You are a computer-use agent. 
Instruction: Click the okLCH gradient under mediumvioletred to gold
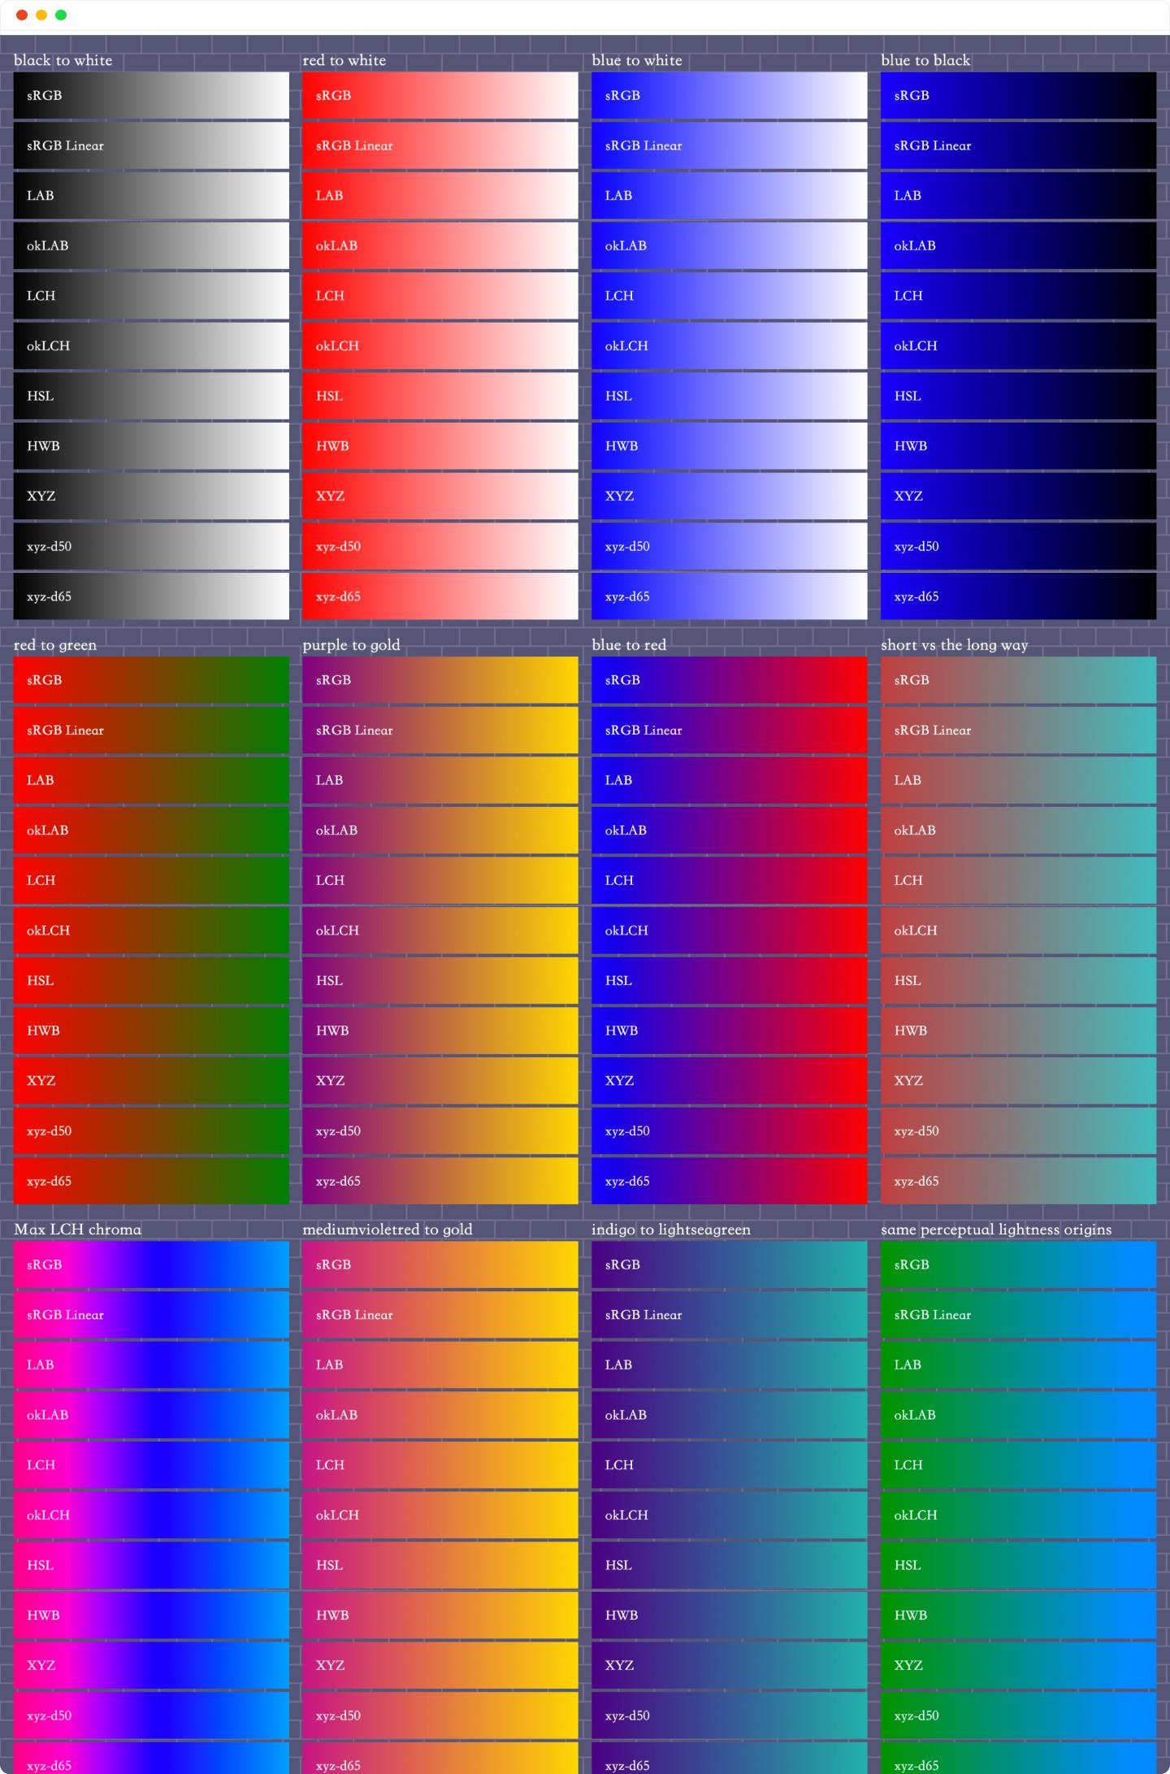pyautogui.click(x=440, y=1515)
